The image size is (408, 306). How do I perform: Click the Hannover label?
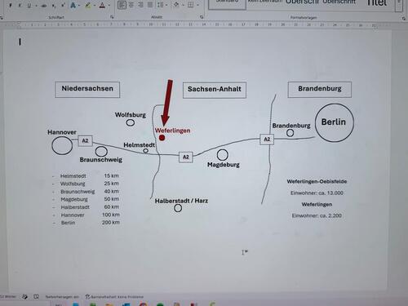(62, 132)
